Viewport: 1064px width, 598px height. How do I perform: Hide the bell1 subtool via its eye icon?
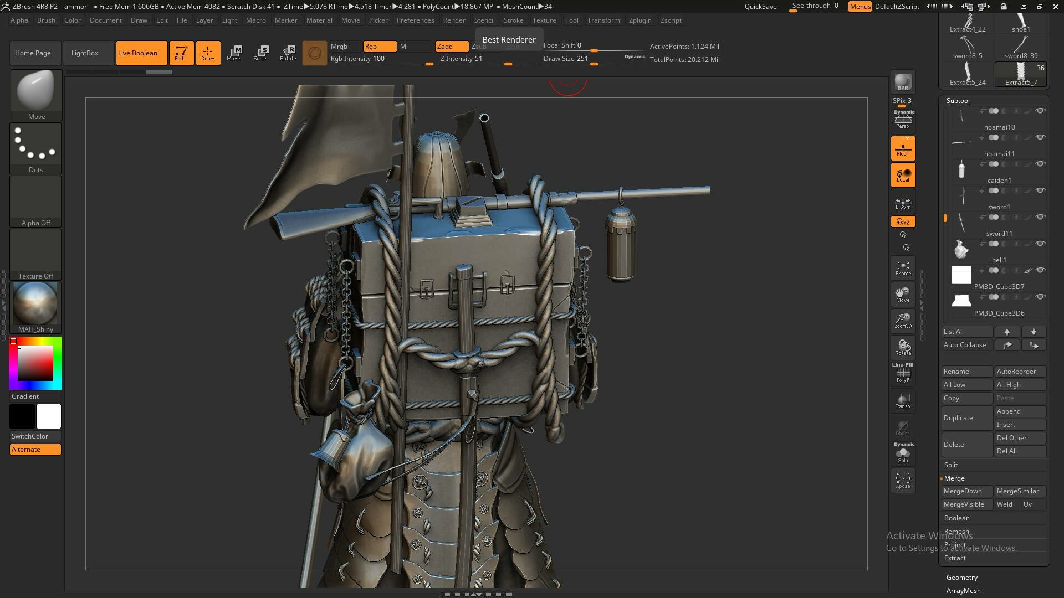[1041, 244]
